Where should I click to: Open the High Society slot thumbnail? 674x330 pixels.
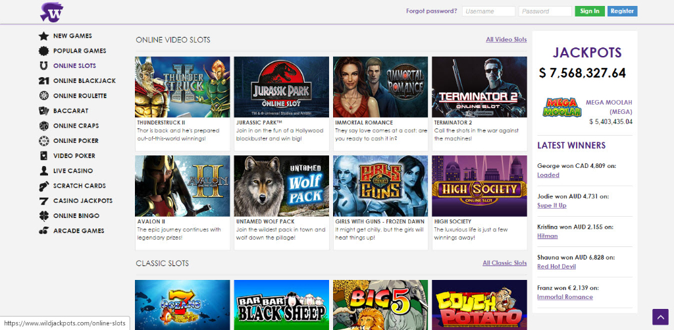pyautogui.click(x=479, y=186)
